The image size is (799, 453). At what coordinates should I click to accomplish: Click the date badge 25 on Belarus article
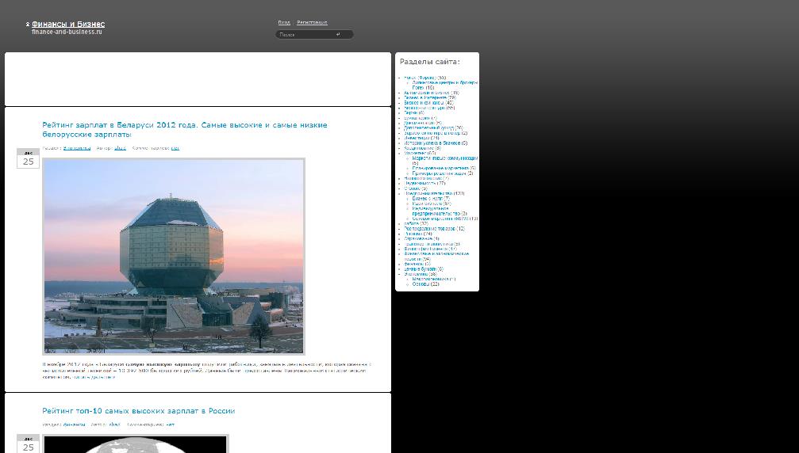[28, 158]
